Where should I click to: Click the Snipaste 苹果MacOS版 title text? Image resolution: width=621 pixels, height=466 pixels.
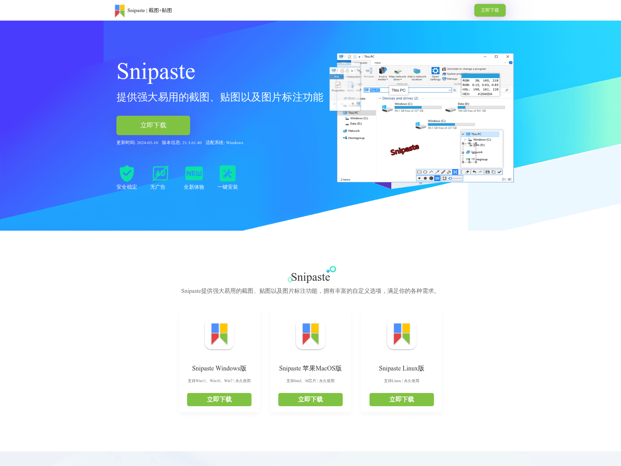coord(310,368)
